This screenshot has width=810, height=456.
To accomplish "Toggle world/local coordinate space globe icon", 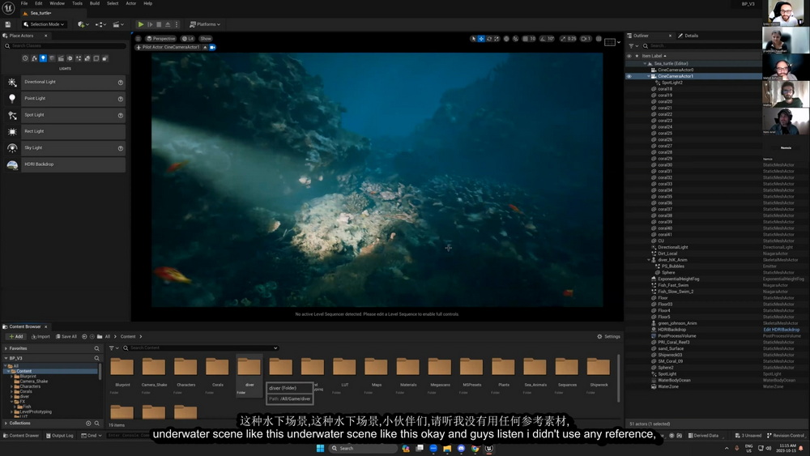I will [506, 39].
